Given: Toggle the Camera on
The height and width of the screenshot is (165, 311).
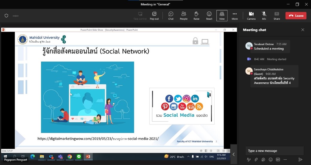Looking at the screenshot, I should pyautogui.click(x=251, y=16).
